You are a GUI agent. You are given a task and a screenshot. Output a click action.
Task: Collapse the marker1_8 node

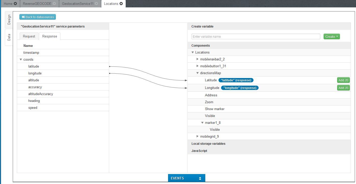[202, 123]
